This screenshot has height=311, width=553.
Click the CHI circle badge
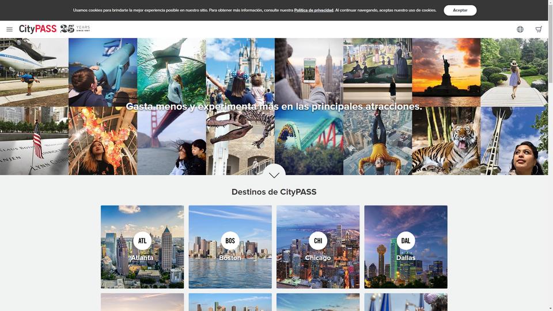318,241
